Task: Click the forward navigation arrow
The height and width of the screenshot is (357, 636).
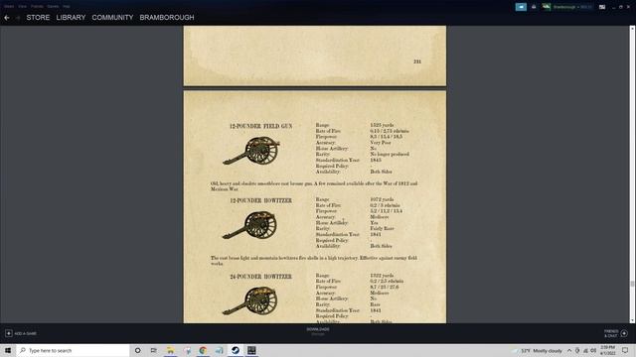Action: click(x=18, y=18)
